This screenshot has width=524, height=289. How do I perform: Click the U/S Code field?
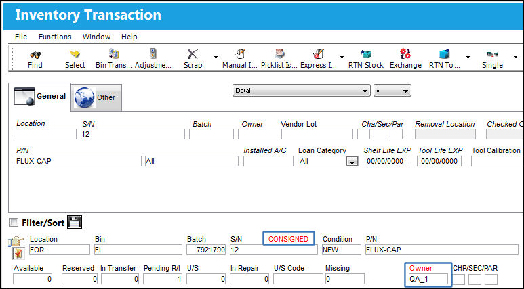point(298,279)
